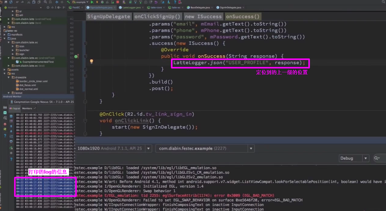Viewport: 386px width, 211px height.
Task: Click the red 03:40:02.912 log entry
Action: click(46, 133)
